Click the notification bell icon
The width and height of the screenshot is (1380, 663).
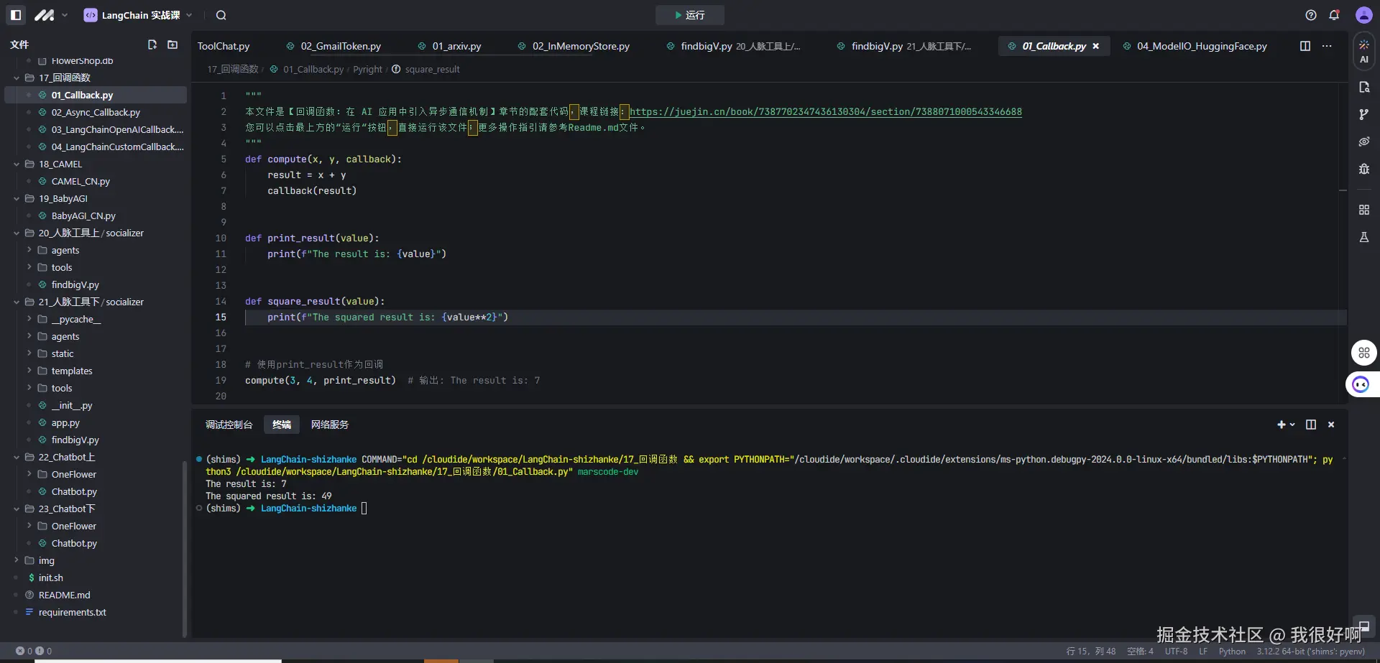pos(1334,15)
